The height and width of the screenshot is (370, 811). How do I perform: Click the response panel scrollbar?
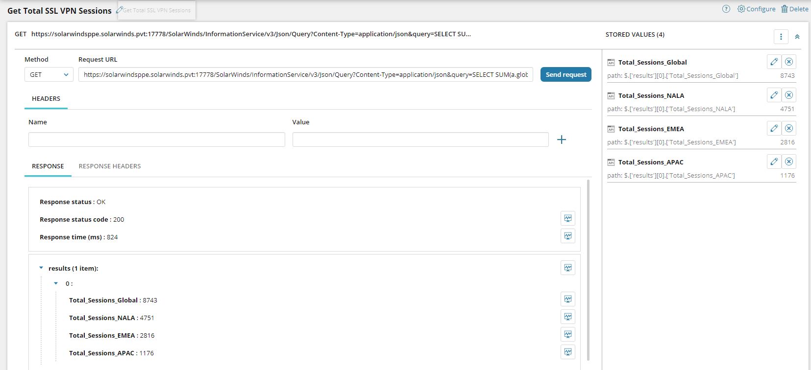588,270
